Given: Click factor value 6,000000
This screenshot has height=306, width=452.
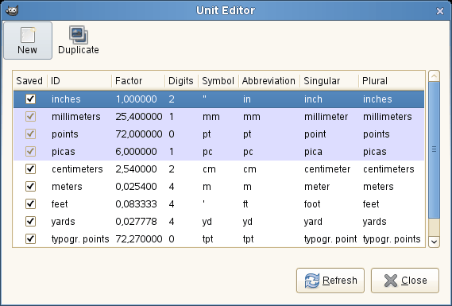Looking at the screenshot, I should [137, 152].
